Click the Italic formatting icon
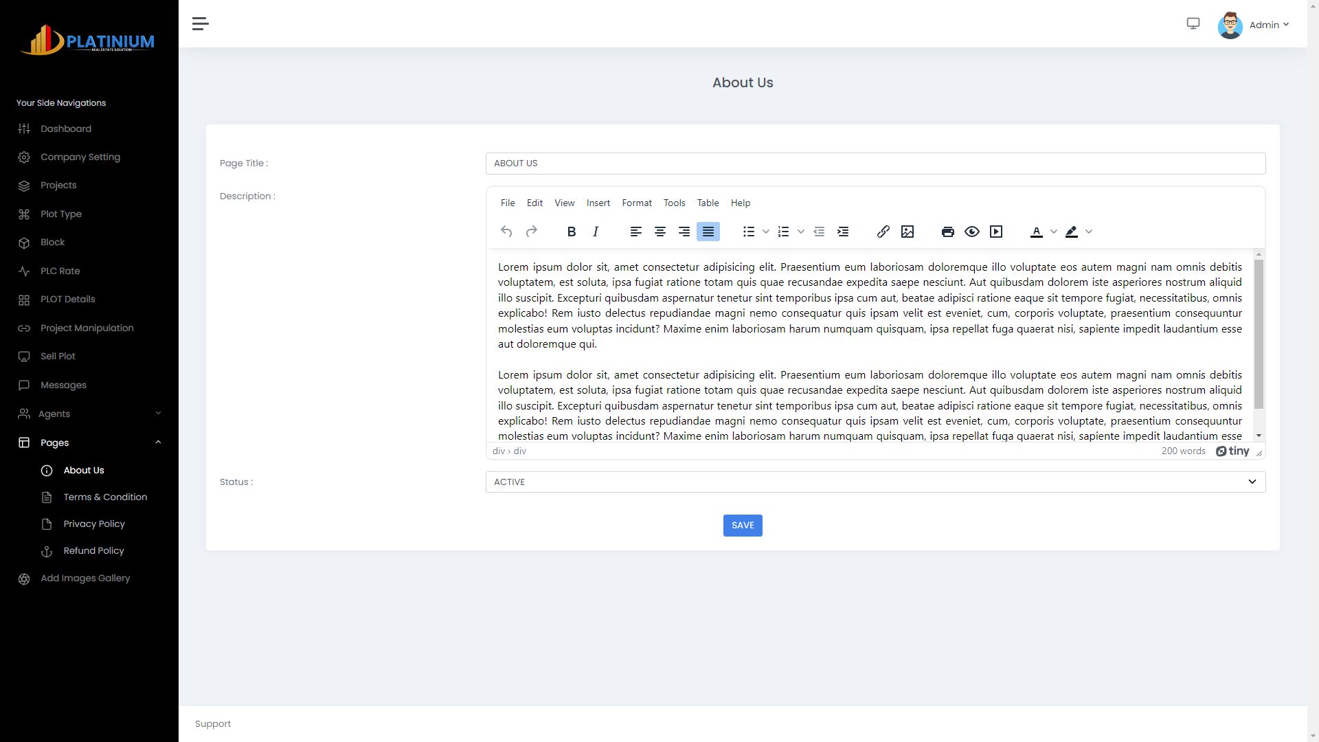1319x742 pixels. (x=596, y=232)
